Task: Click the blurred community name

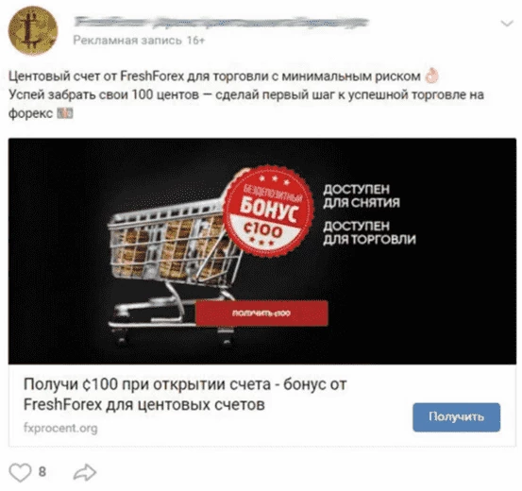Action: (221, 23)
